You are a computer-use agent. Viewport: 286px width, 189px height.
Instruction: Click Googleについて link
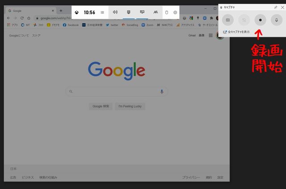click(19, 36)
